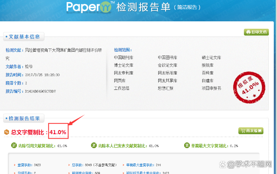Image resolution: width=277 pixels, height=174 pixels.
Task: Click the 文献作者 label
Action: coord(14,66)
